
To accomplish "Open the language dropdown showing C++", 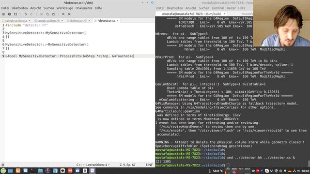I will tap(80, 165).
